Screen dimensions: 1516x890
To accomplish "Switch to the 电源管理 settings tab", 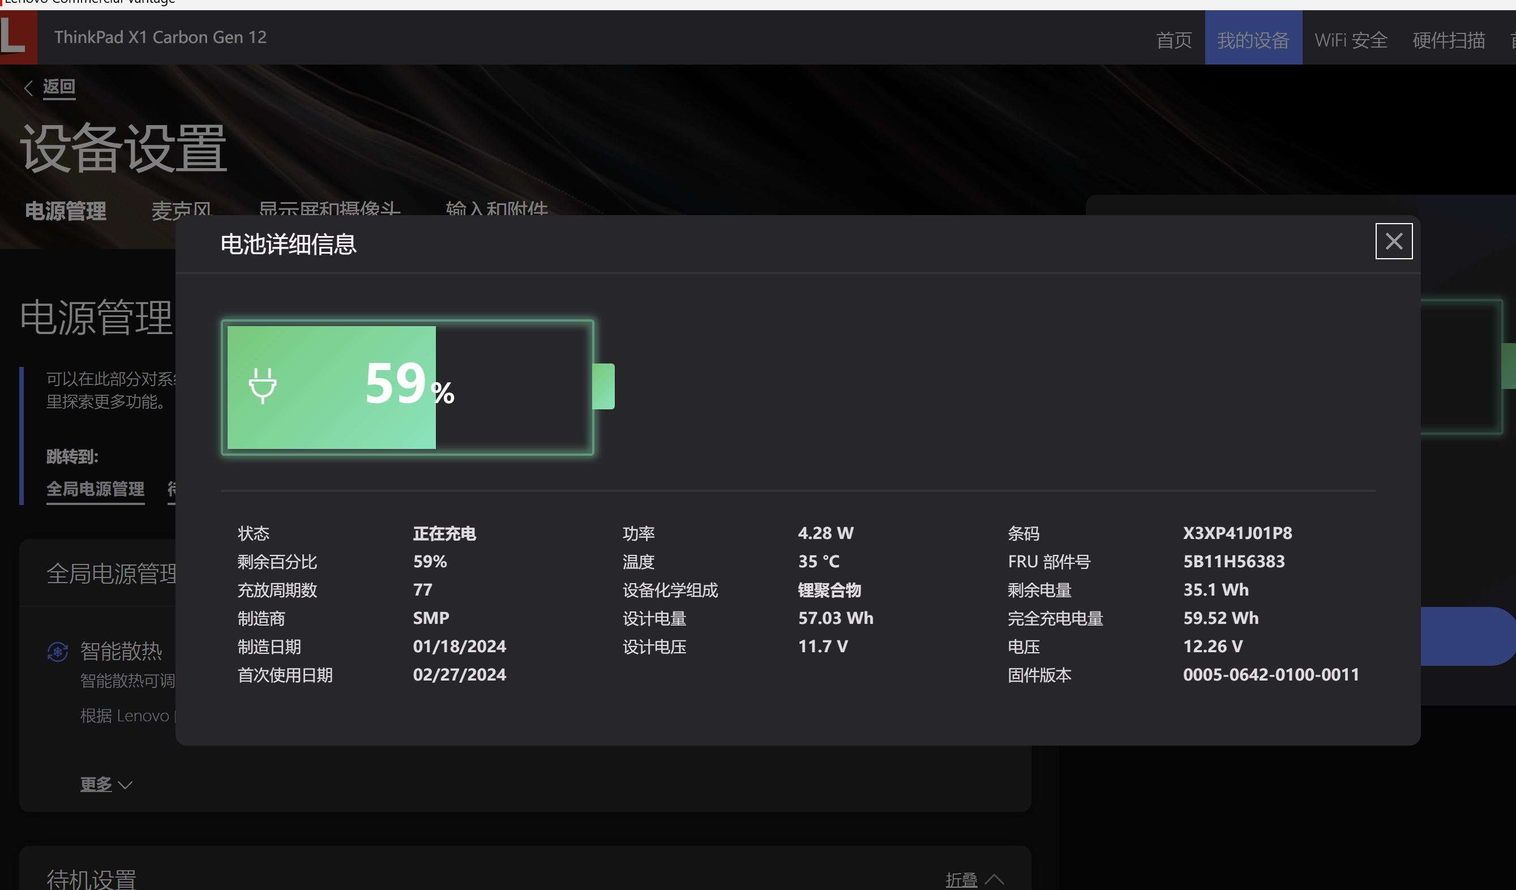I will tap(66, 211).
